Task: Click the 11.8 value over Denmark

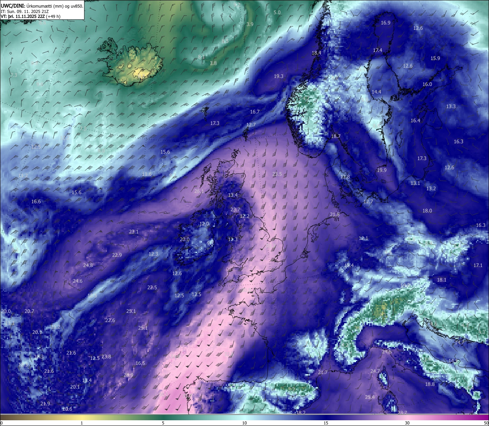Action: (x=345, y=177)
